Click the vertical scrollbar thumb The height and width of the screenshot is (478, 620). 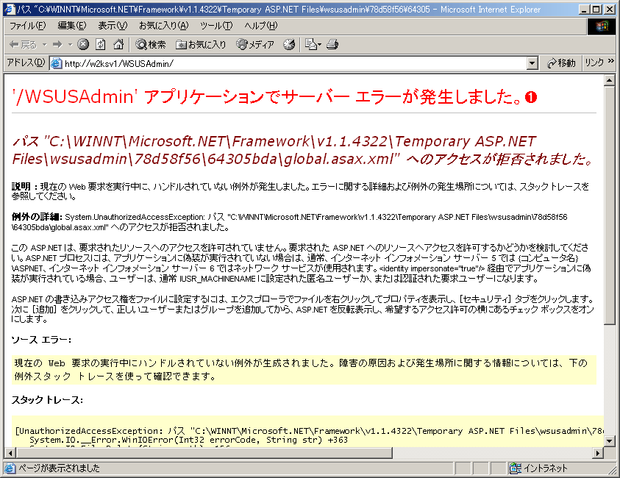pyautogui.click(x=609, y=205)
